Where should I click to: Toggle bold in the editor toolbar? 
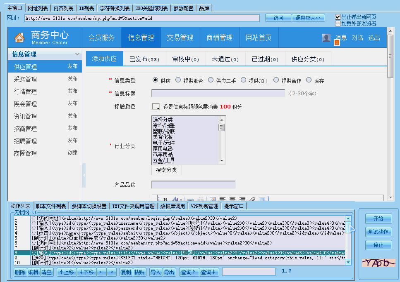165,200
